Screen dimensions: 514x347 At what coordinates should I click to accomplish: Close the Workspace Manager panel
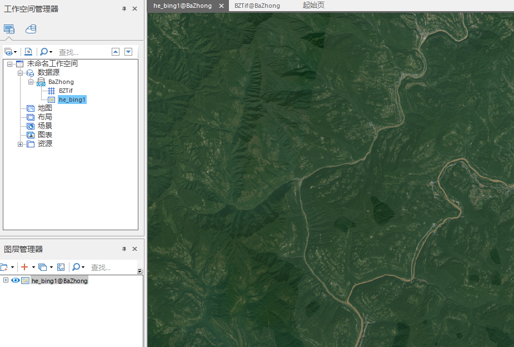tap(134, 9)
